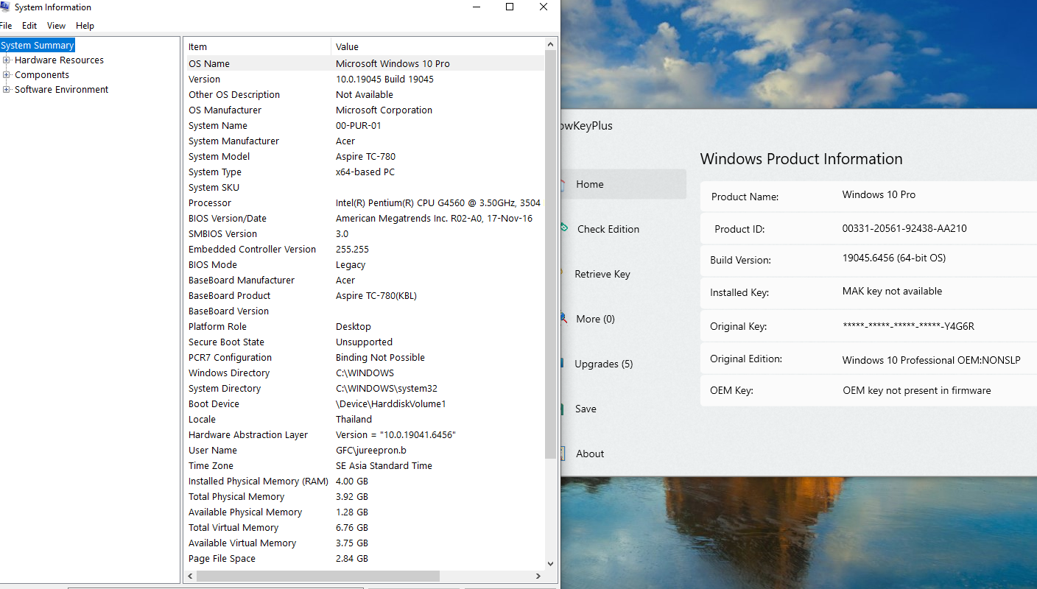The height and width of the screenshot is (589, 1037).
Task: Click the down arrow of the vertical scrollbar
Action: coord(550,563)
